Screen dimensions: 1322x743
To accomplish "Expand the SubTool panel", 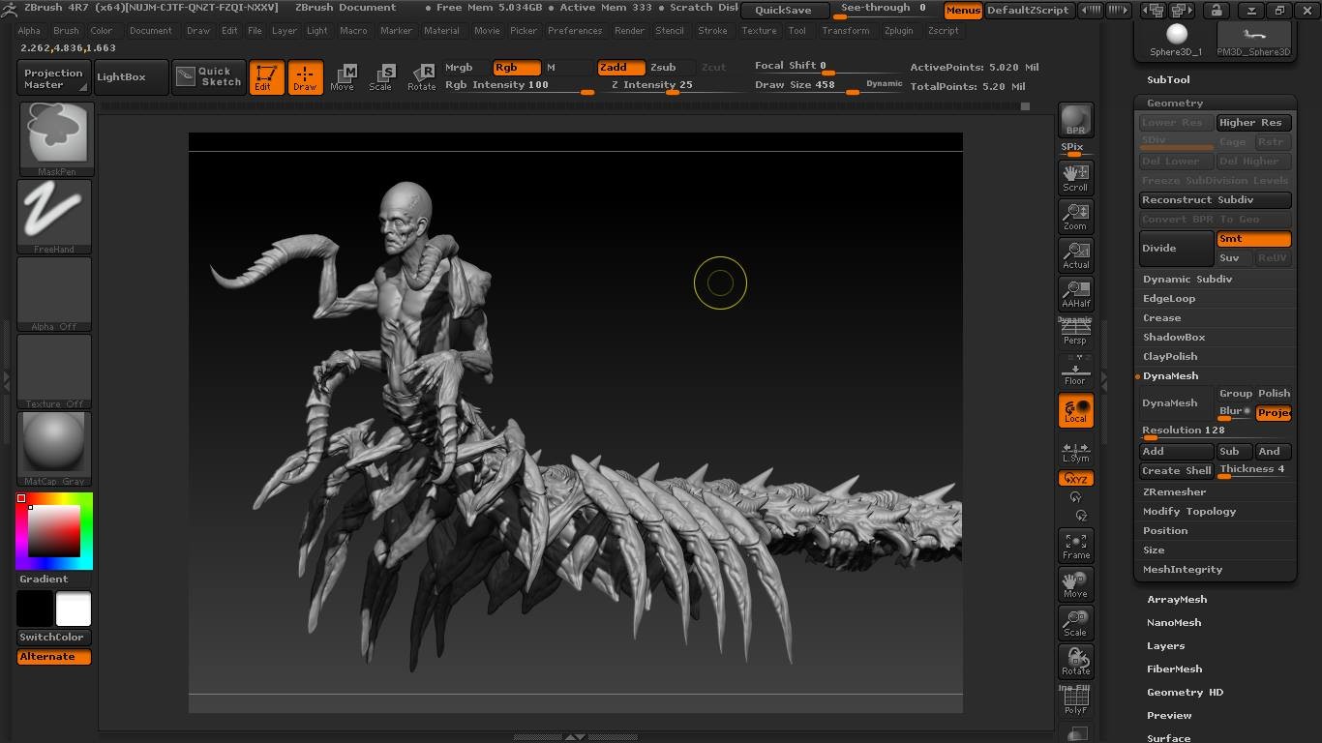I will point(1168,79).
